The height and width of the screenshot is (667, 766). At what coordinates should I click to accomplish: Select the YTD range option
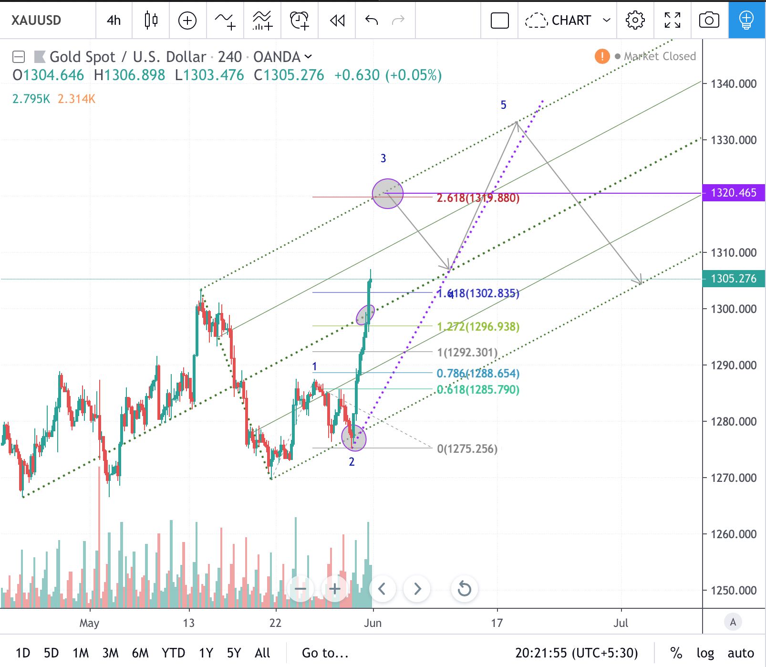coord(174,653)
